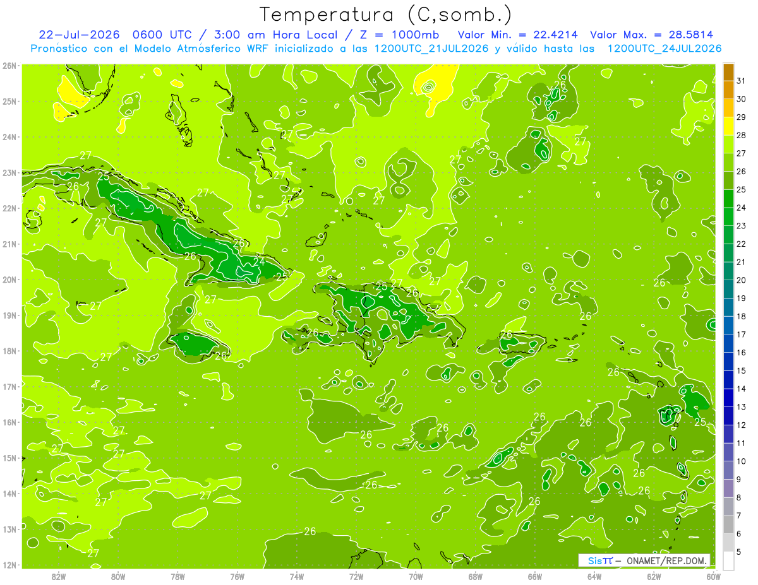This screenshot has width=758, height=585.
Task: Click the "22" label in the color legend
Action: tap(742, 244)
